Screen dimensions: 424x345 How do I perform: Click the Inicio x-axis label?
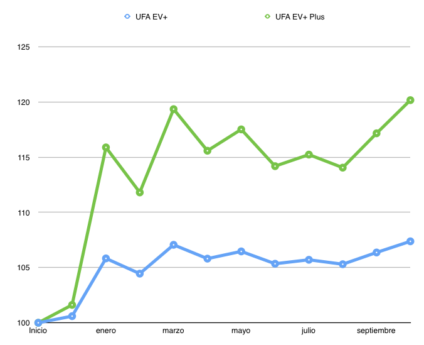coord(38,331)
